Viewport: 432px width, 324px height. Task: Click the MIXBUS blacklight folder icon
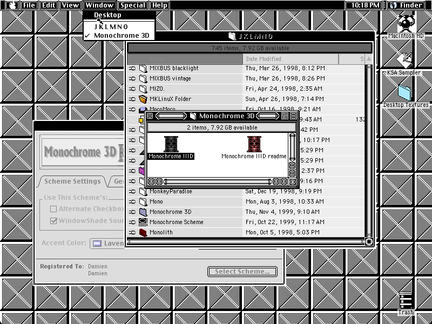[x=143, y=69]
